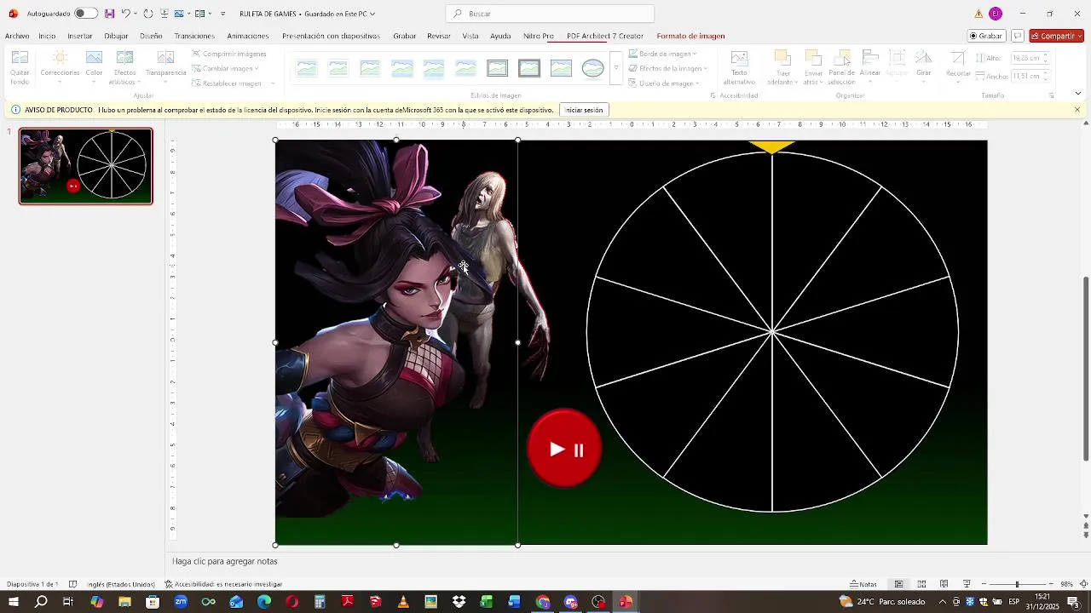Switch to Reading view icon in the status bar
The height and width of the screenshot is (613, 1091).
(x=944, y=584)
